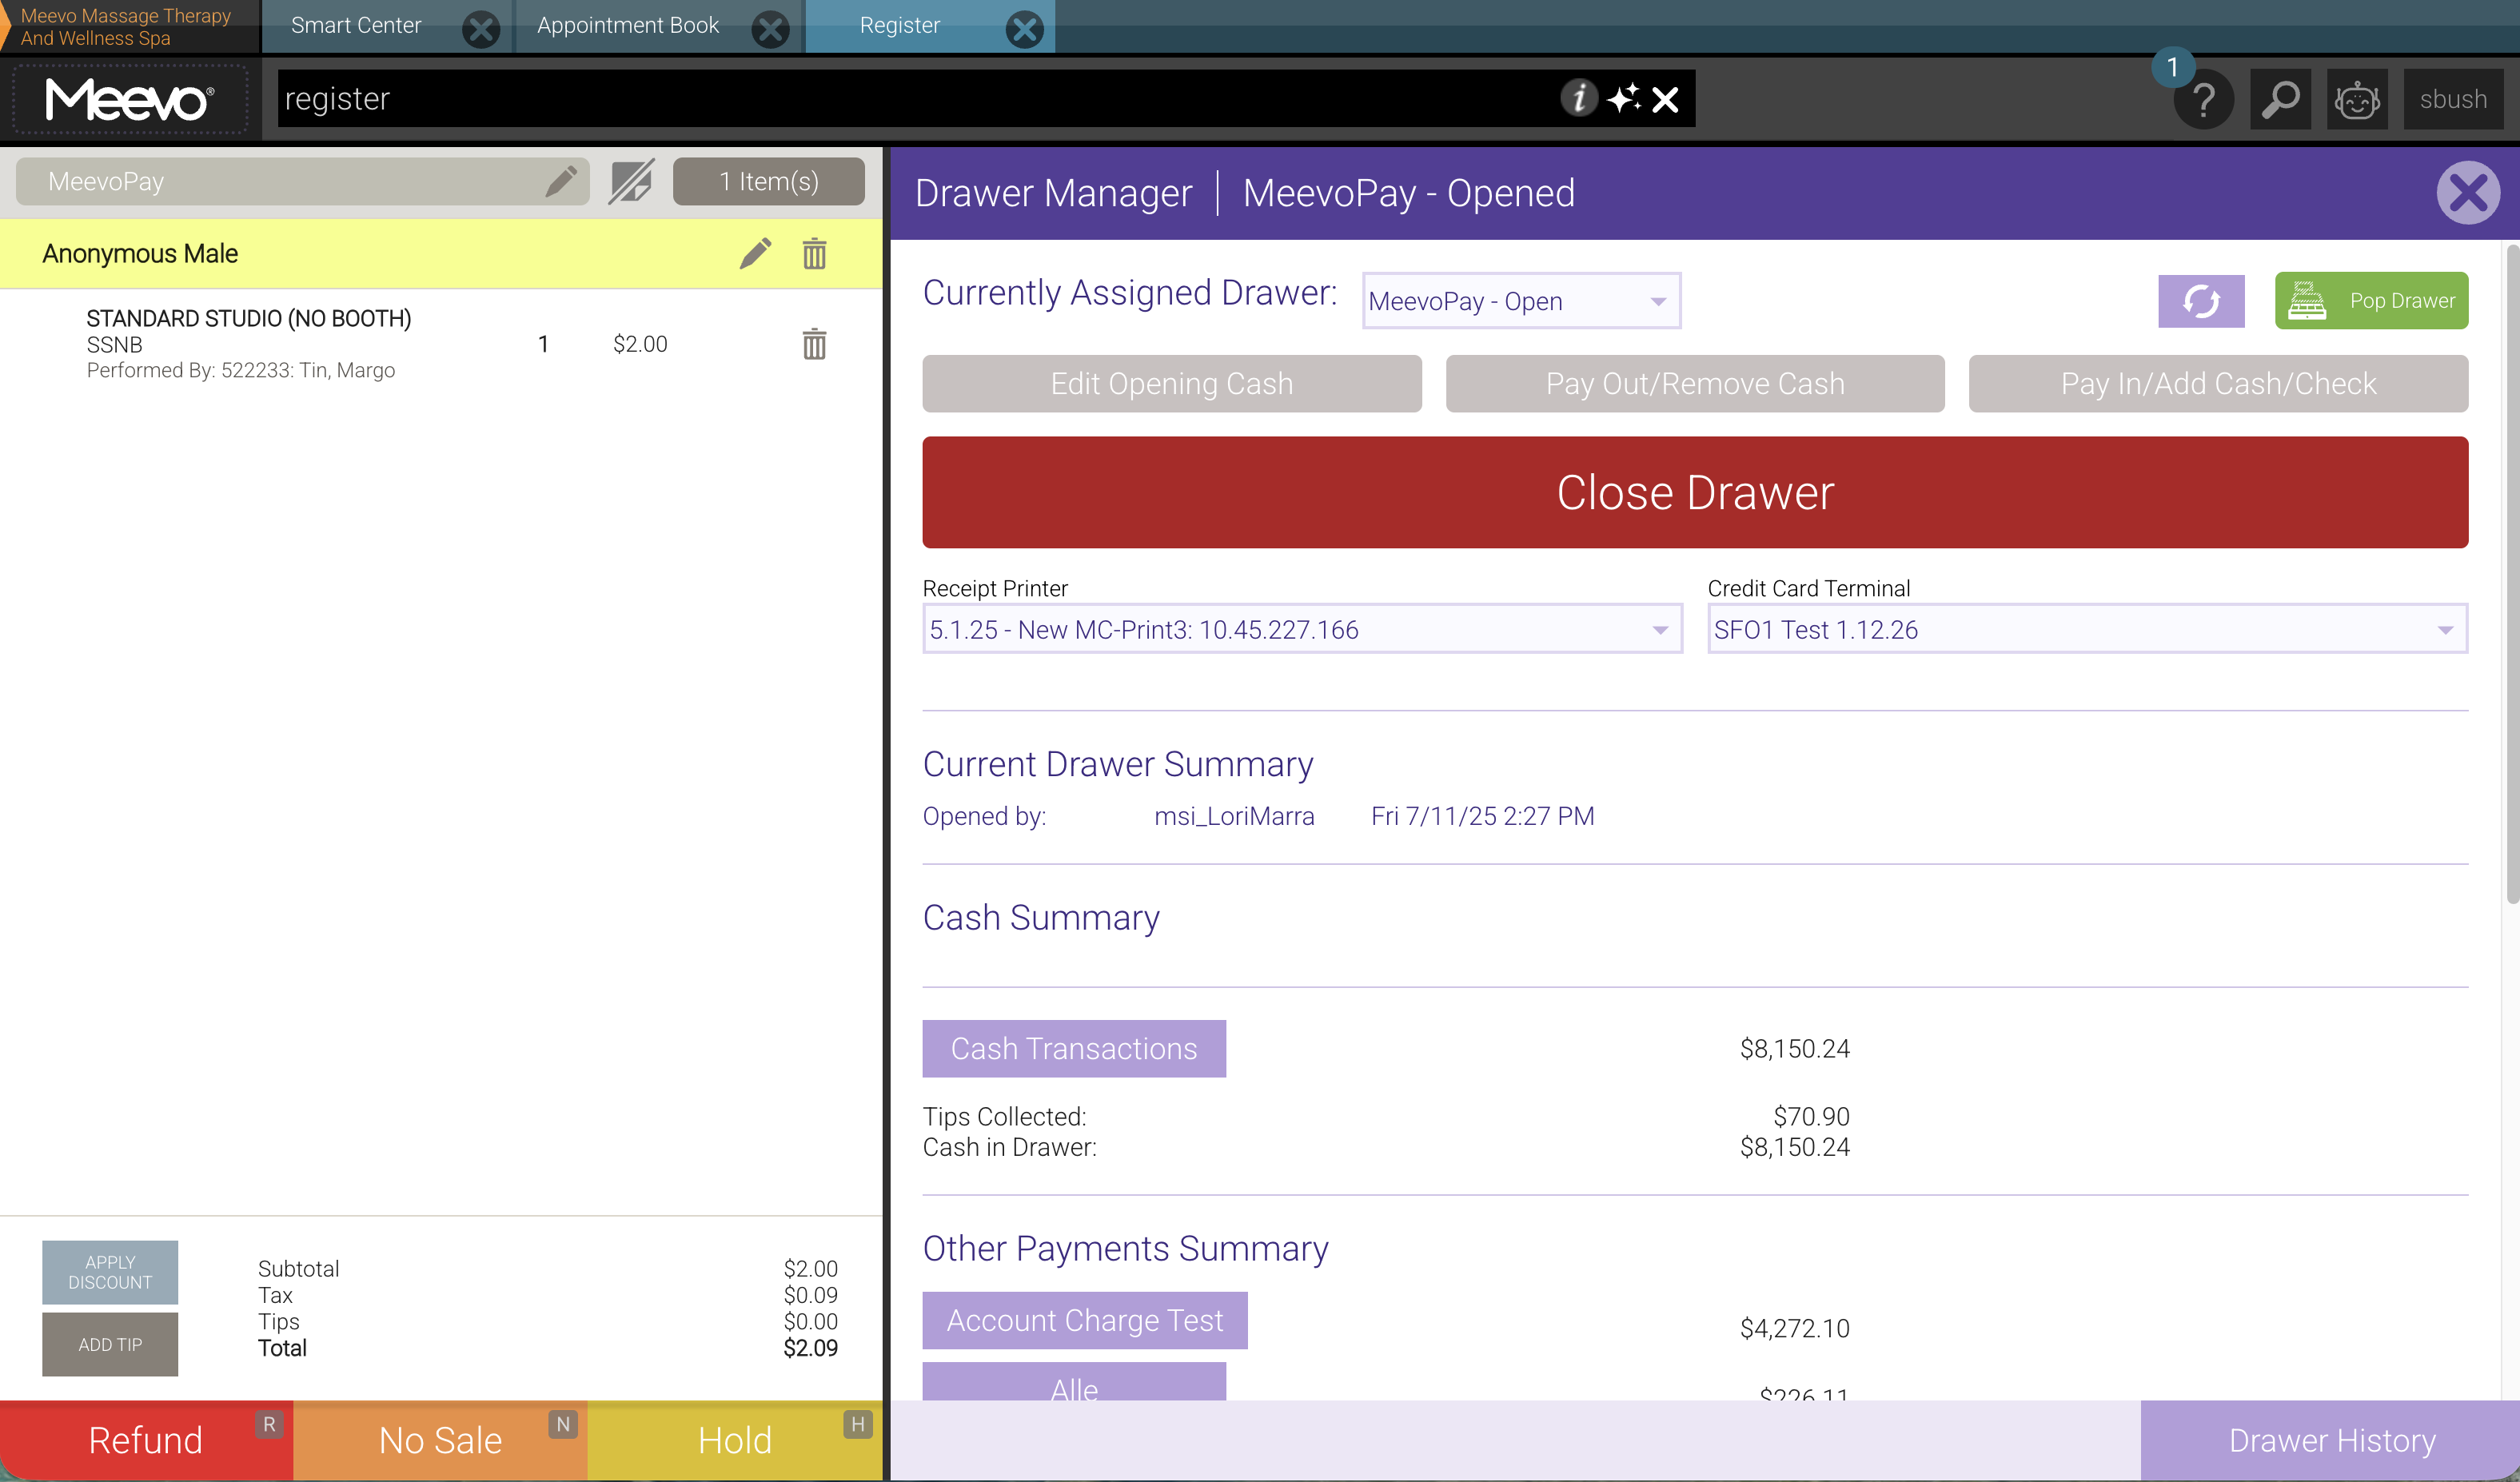Switch to the Smart Center tab
Screen dimensions: 2520x1482
[x=356, y=26]
